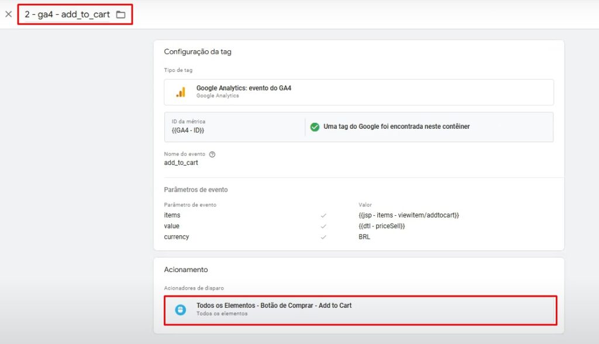
Task: Click the "Acionamento" section heading
Action: [186, 270]
